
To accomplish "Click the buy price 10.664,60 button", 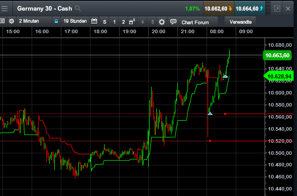I will [x=249, y=9].
